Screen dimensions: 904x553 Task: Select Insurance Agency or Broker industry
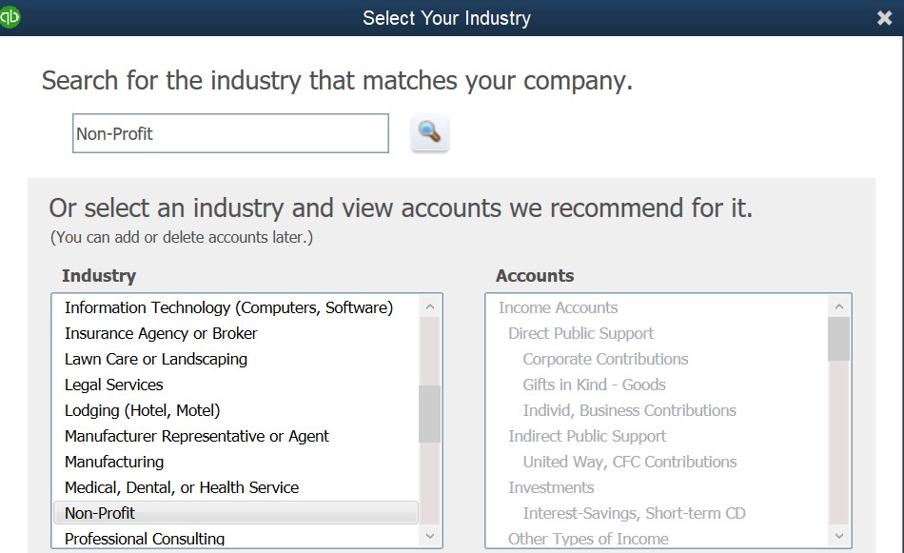tap(161, 333)
